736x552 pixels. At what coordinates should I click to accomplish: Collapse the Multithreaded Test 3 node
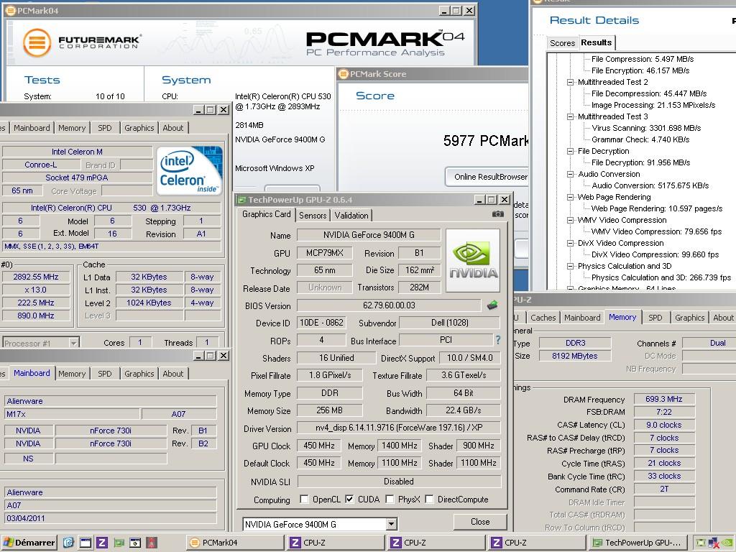[x=570, y=116]
